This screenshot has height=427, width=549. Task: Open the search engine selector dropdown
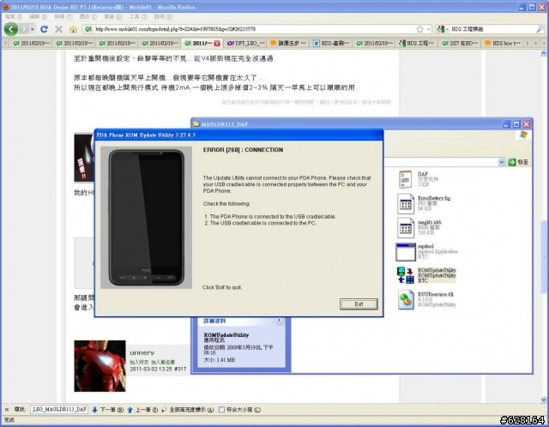443,29
